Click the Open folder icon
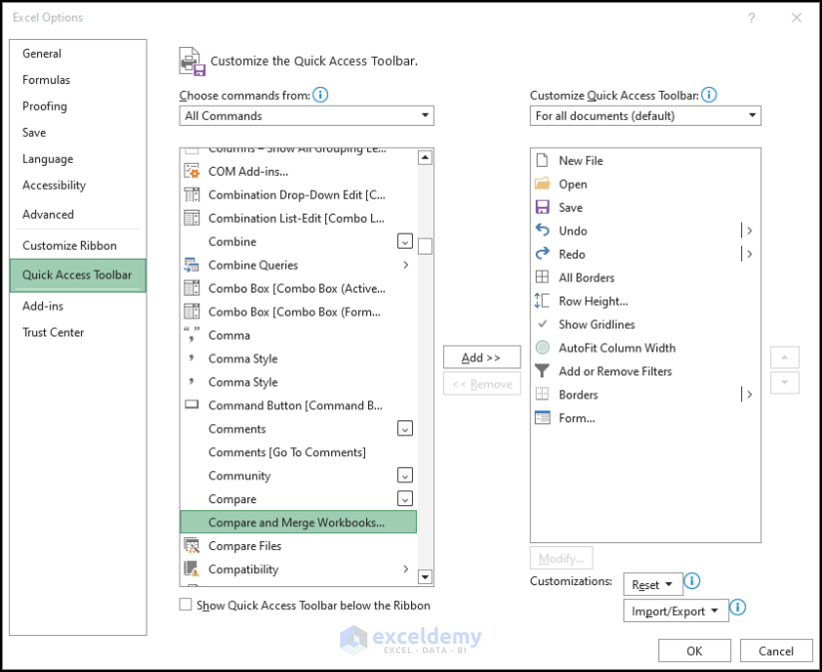822x672 pixels. tap(542, 184)
